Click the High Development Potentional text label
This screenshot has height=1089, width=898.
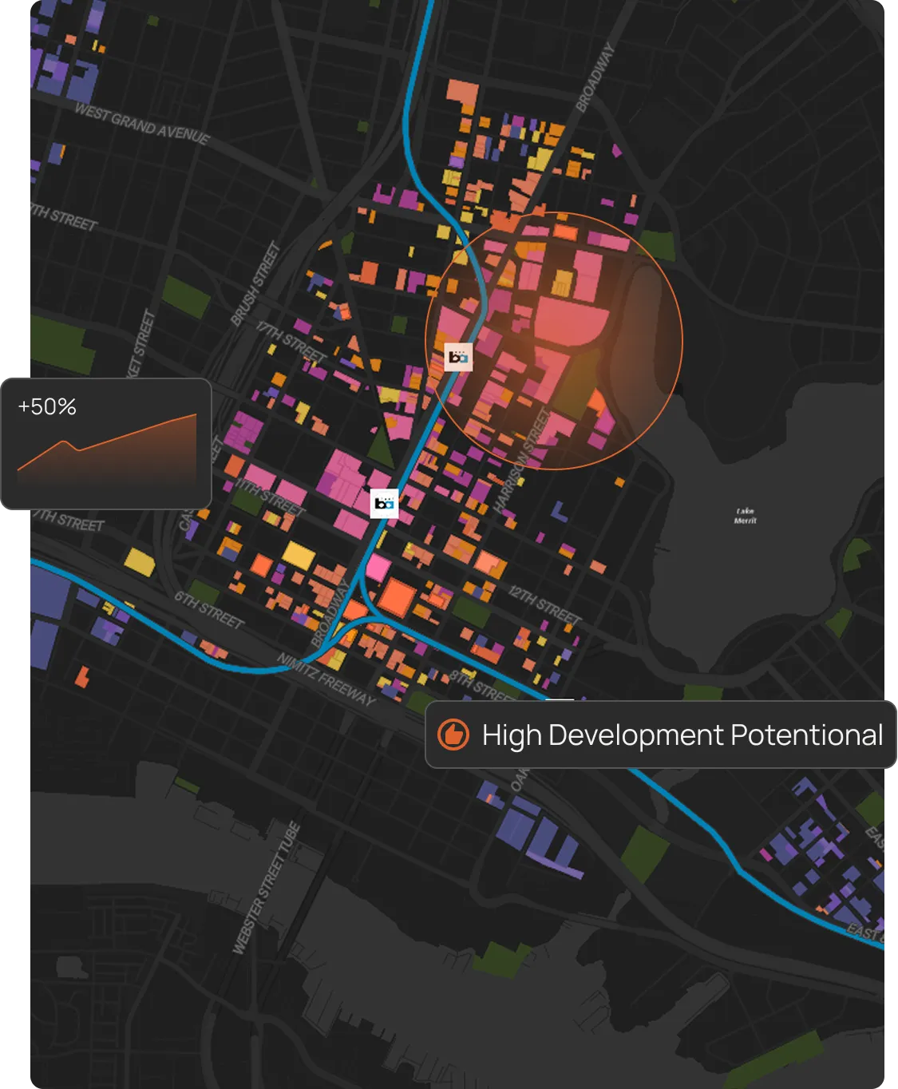click(680, 735)
